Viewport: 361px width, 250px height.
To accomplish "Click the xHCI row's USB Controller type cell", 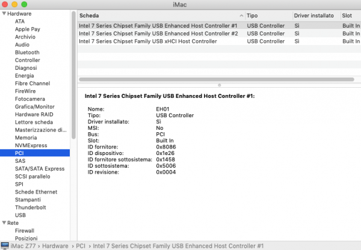I will [x=266, y=41].
